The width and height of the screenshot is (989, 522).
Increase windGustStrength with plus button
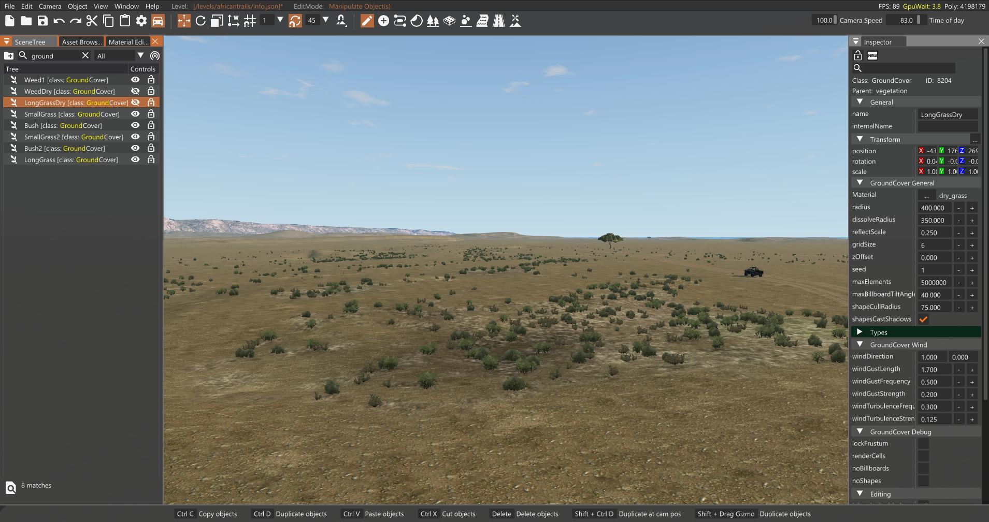pos(972,395)
